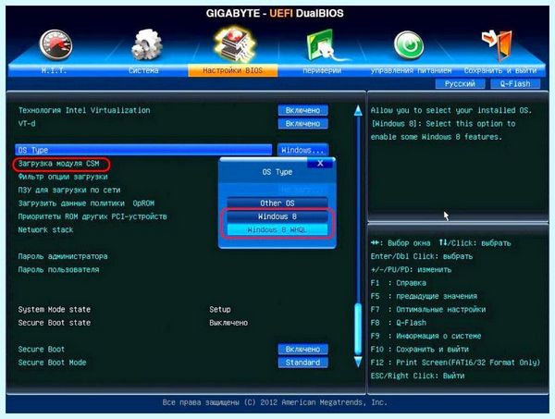Click the System Mode state Setup value
The image size is (555, 419).
[220, 309]
